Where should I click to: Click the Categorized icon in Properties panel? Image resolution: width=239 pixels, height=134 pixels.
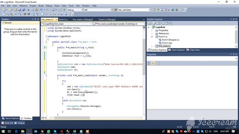tap(149, 63)
